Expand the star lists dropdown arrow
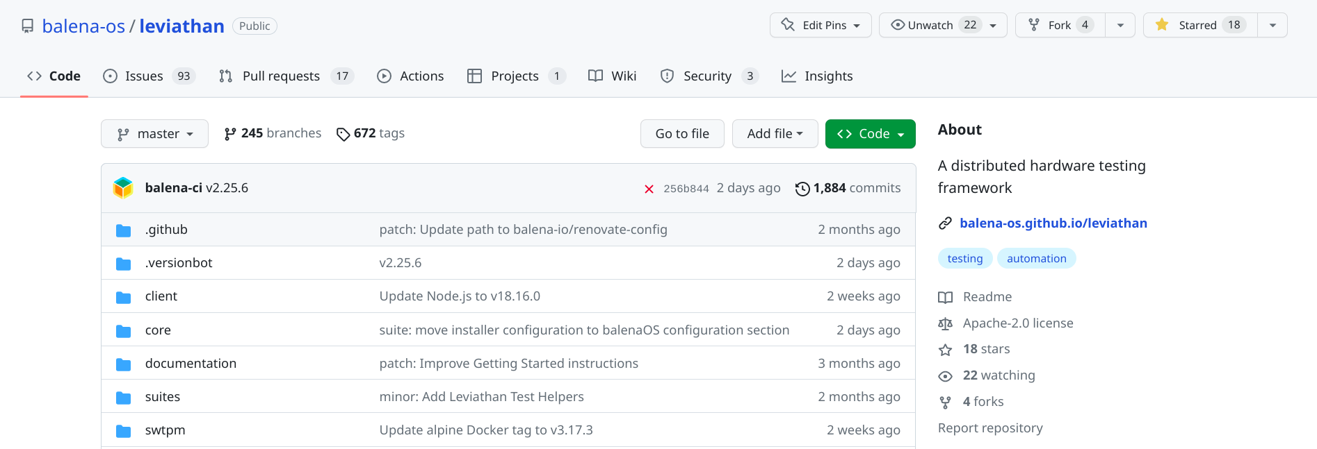Screen dimensions: 1317x449 1272,25
